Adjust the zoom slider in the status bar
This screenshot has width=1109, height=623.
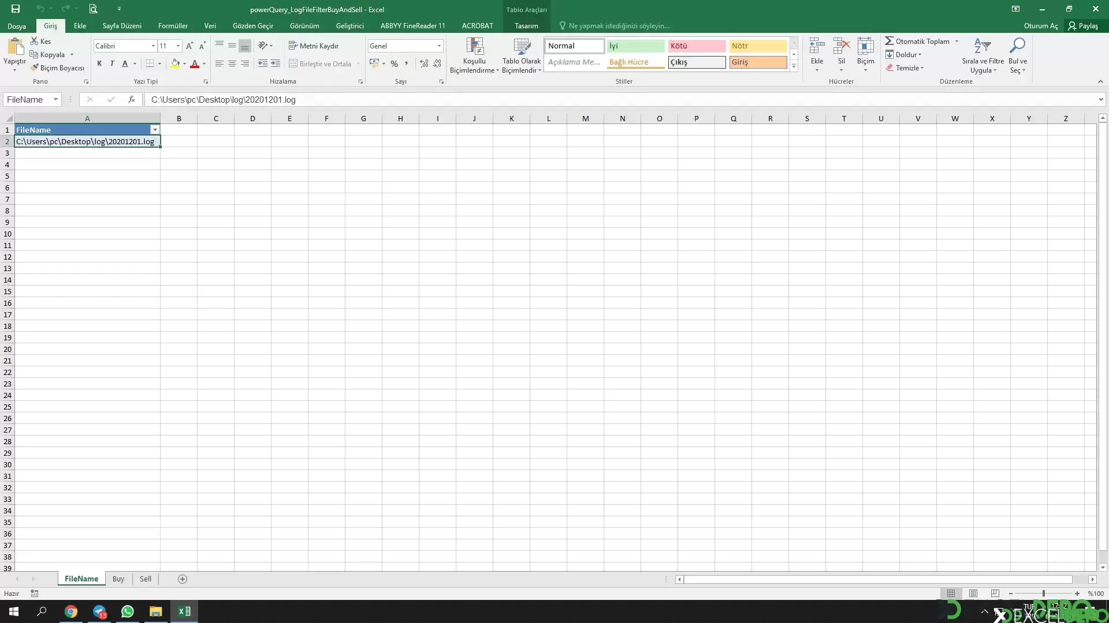point(1043,594)
